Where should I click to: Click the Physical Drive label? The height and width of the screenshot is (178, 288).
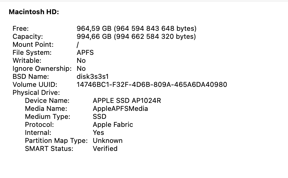tap(36, 93)
